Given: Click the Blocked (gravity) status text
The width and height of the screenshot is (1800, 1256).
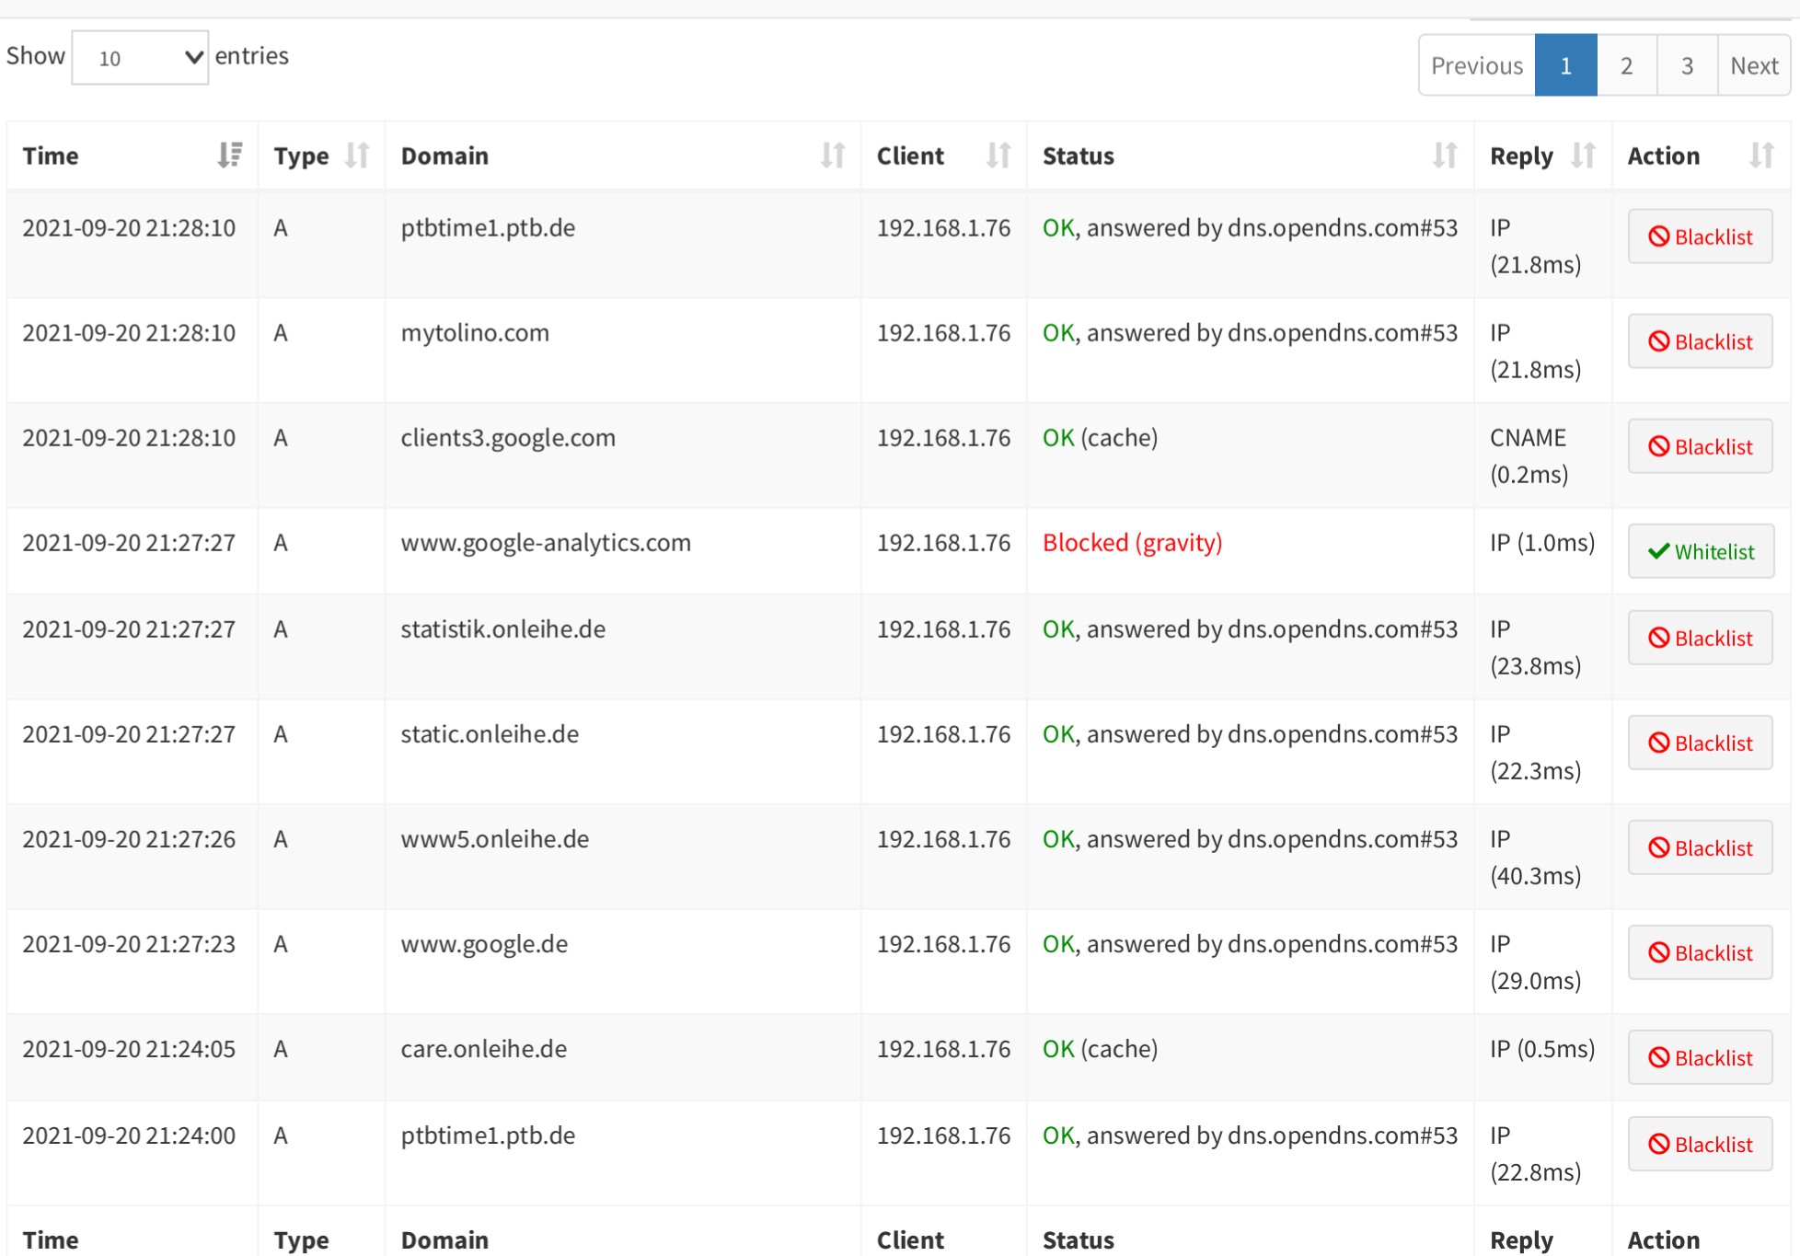Looking at the screenshot, I should coord(1132,543).
